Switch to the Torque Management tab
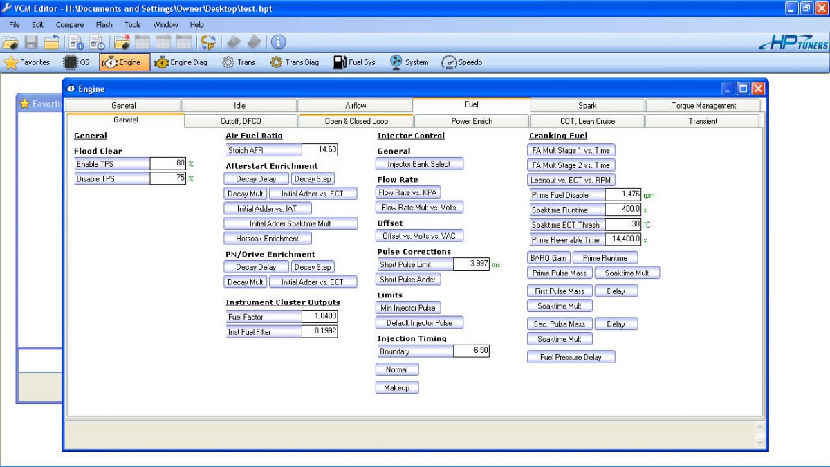The height and width of the screenshot is (467, 830). pos(703,106)
